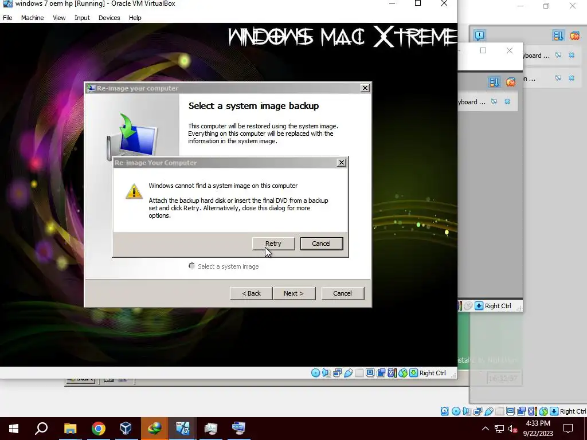Click the Back button in the wizard

(251, 293)
